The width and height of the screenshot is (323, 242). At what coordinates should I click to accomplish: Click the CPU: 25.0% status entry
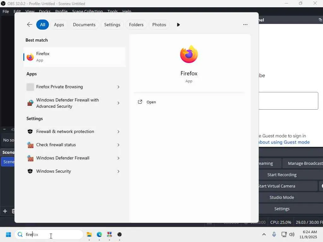280,222
